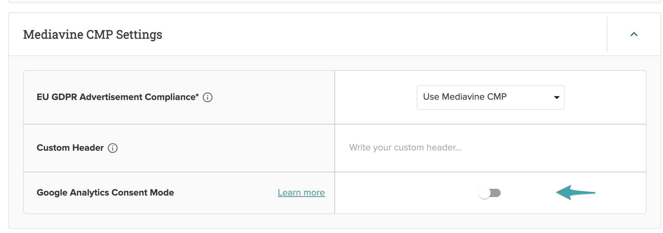Click the teal arrow pointing at the toggle
The image size is (663, 233).
575,193
